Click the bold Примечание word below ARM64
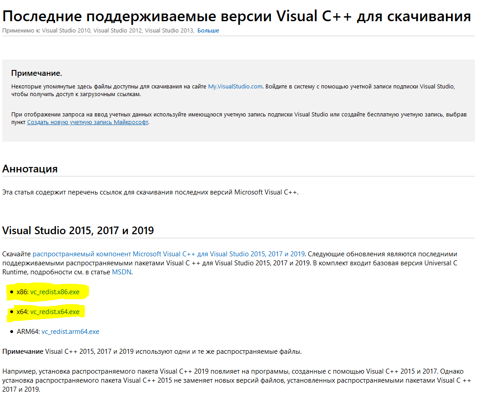This screenshot has height=398, width=479. [x=23, y=352]
